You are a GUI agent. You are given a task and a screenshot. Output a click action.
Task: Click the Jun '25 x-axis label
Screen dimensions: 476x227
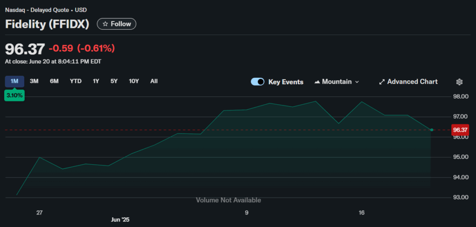(x=120, y=220)
